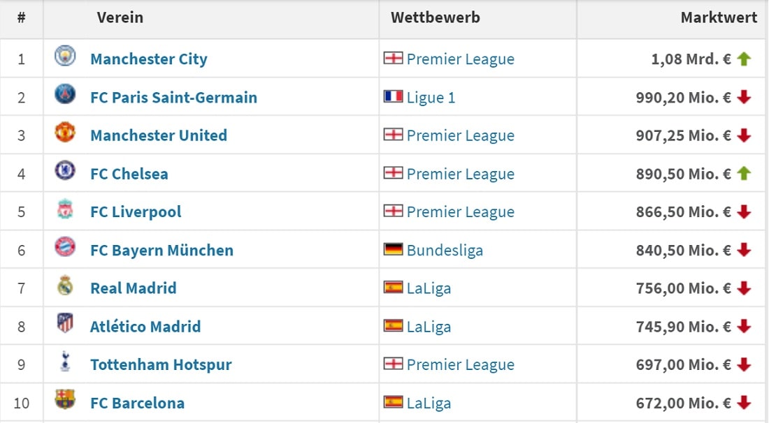
Task: Click the Real Madrid crest icon
Action: point(65,285)
